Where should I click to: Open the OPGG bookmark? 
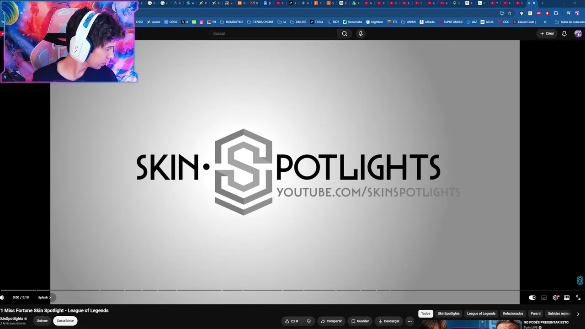(x=171, y=22)
